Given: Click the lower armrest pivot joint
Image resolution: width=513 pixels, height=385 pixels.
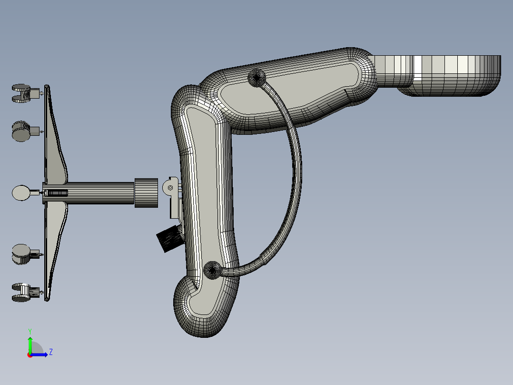Looking at the screenshot, I should point(212,270).
